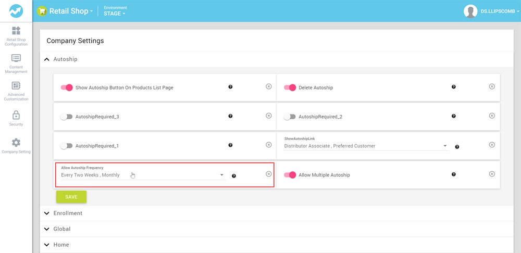Click help icon beside Allow Autoship Frequency
This screenshot has width=521, height=253.
(234, 176)
